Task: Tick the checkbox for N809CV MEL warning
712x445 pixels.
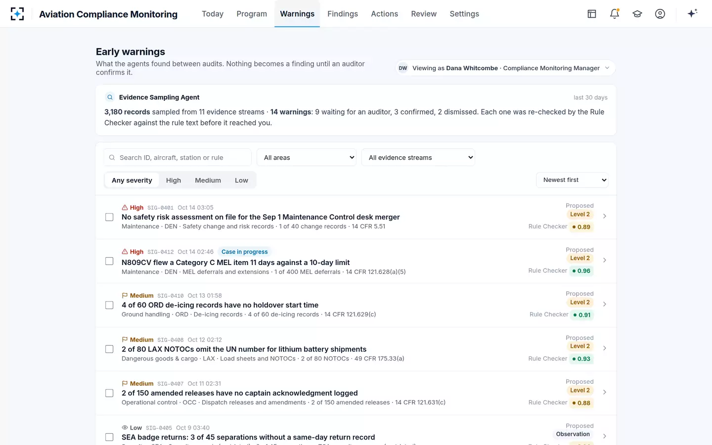Action: [x=109, y=261]
